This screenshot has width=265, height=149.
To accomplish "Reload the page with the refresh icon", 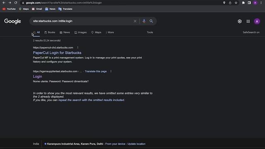I will point(16,3).
